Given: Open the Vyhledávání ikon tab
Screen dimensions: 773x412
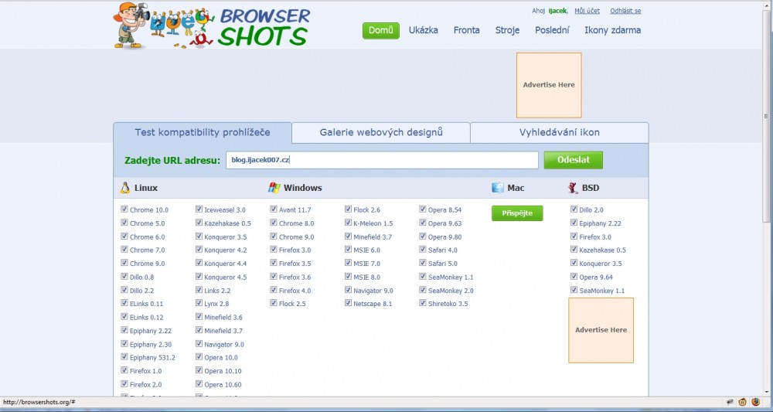Looking at the screenshot, I should click(559, 132).
